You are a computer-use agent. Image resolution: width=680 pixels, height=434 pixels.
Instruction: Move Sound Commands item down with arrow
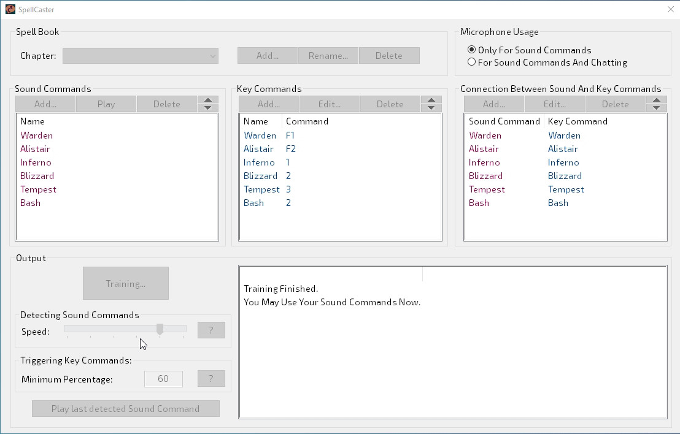[208, 108]
